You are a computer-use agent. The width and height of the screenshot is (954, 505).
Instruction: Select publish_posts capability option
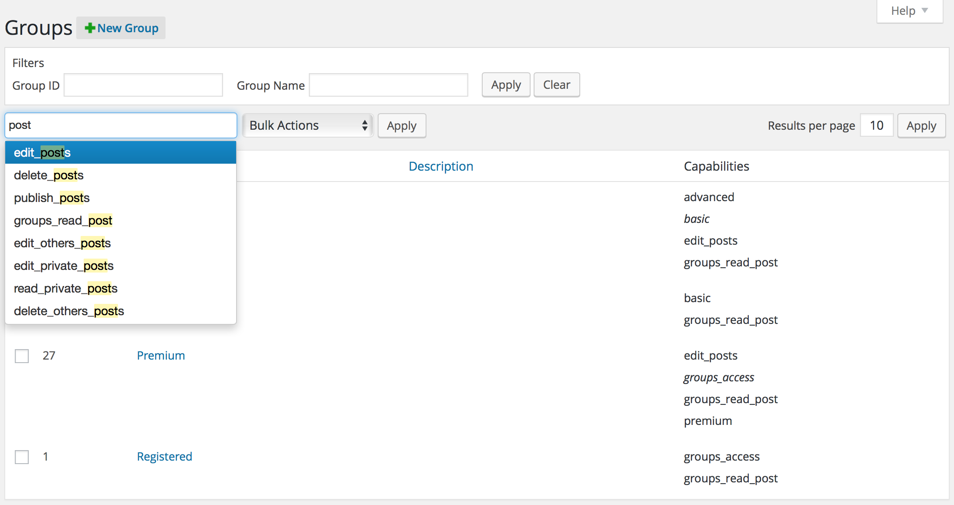coord(52,197)
